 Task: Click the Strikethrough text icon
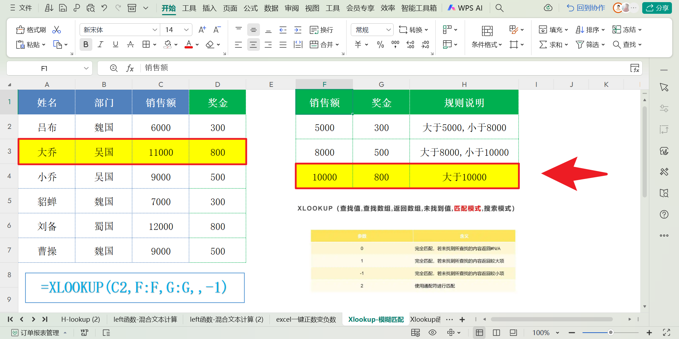click(x=130, y=44)
